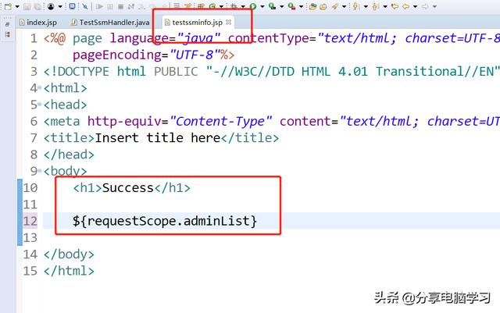Click the blue console monitor icon

(x=73, y=6)
